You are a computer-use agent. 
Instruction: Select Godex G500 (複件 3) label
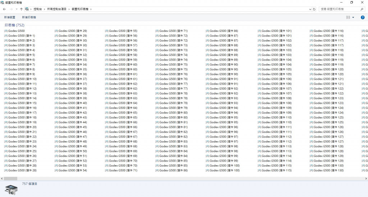22,45
